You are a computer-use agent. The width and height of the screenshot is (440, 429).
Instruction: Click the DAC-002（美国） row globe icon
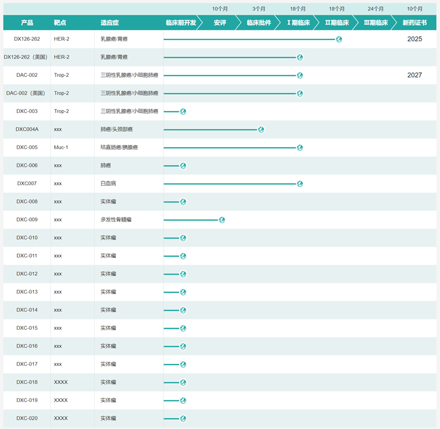tap(300, 93)
